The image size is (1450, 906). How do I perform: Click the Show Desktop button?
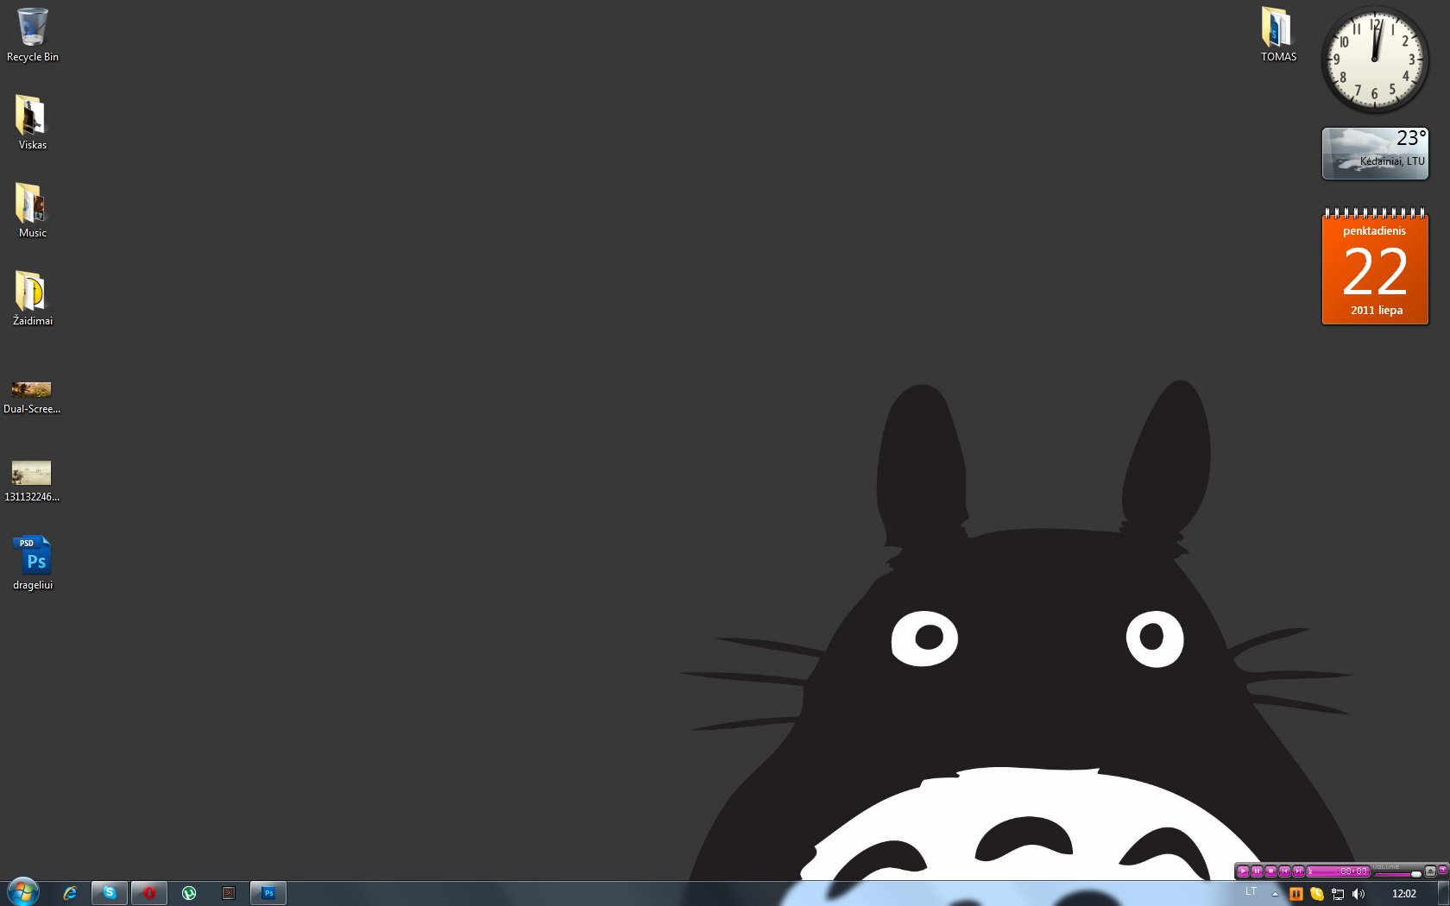click(x=1443, y=893)
